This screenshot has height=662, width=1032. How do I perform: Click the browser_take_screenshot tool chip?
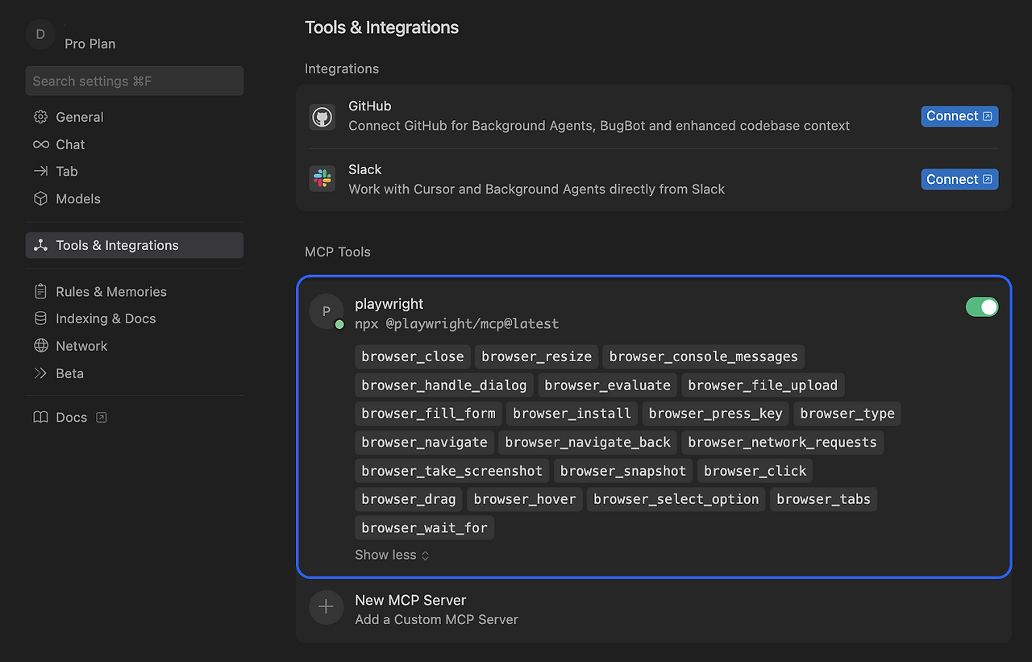click(x=451, y=471)
